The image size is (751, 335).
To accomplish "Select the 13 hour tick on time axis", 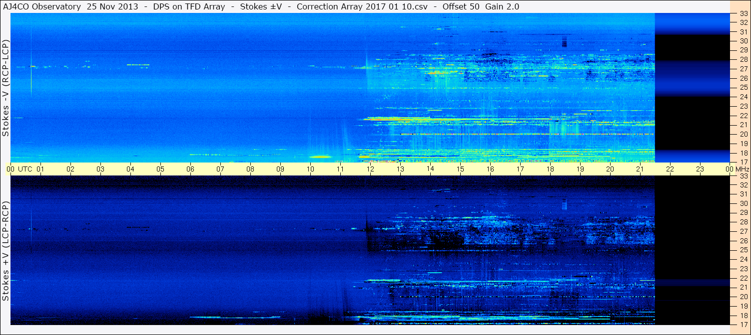I will tap(400, 169).
